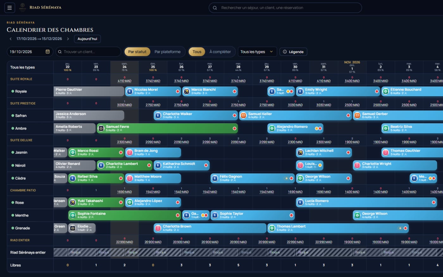Viewport: 443px width, 277px height.
Task: Click the platform icon on Samuel Favre's reservation
Action: point(101,128)
